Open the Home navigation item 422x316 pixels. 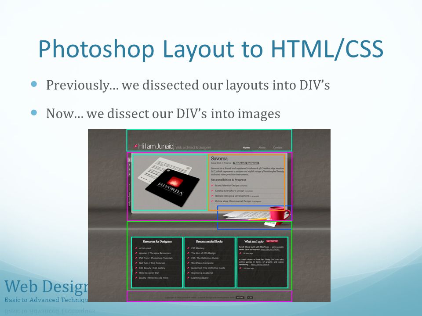(x=246, y=147)
